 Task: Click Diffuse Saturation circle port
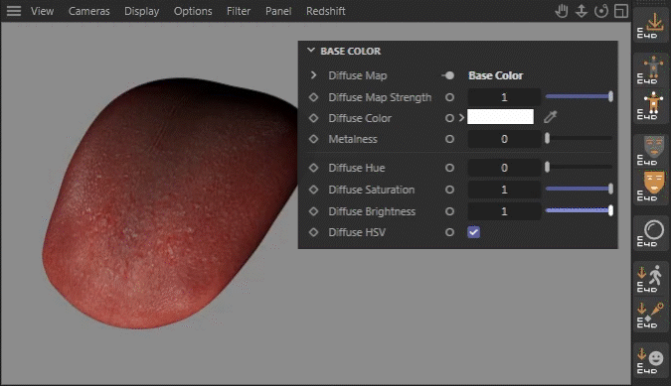[x=449, y=190]
